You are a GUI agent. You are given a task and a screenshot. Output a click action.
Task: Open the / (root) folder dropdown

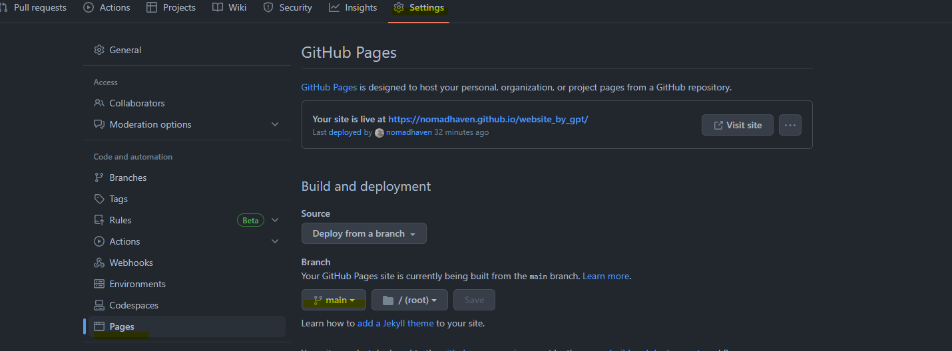click(409, 300)
